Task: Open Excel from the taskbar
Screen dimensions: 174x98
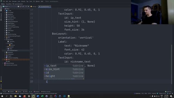Action: [42, 96]
